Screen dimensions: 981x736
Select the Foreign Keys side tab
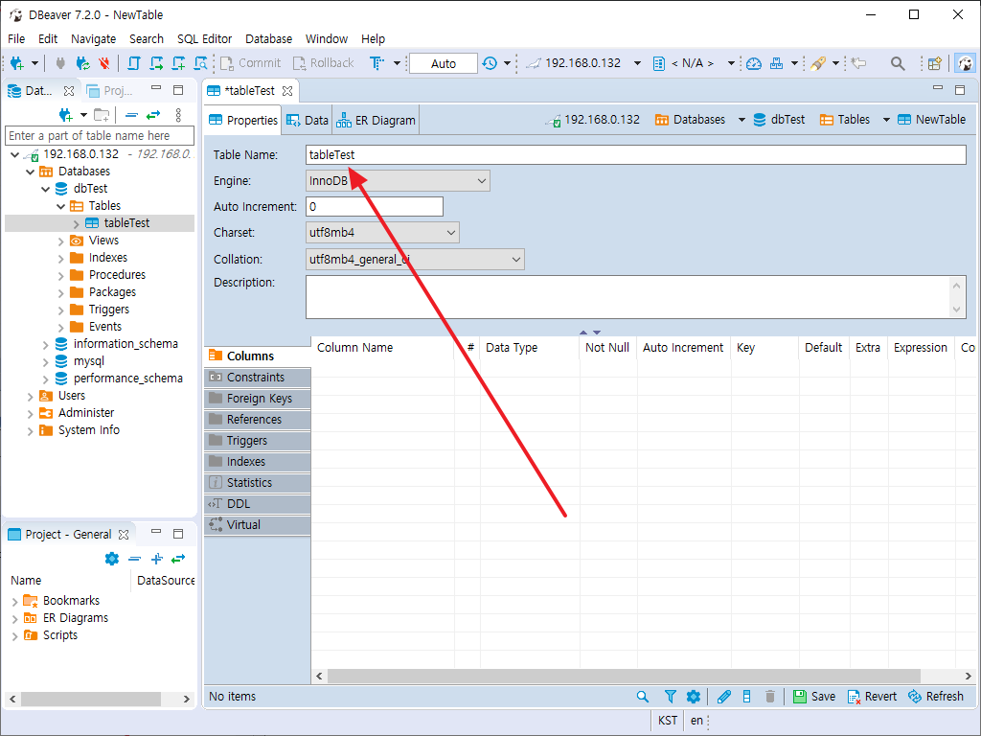(x=257, y=399)
